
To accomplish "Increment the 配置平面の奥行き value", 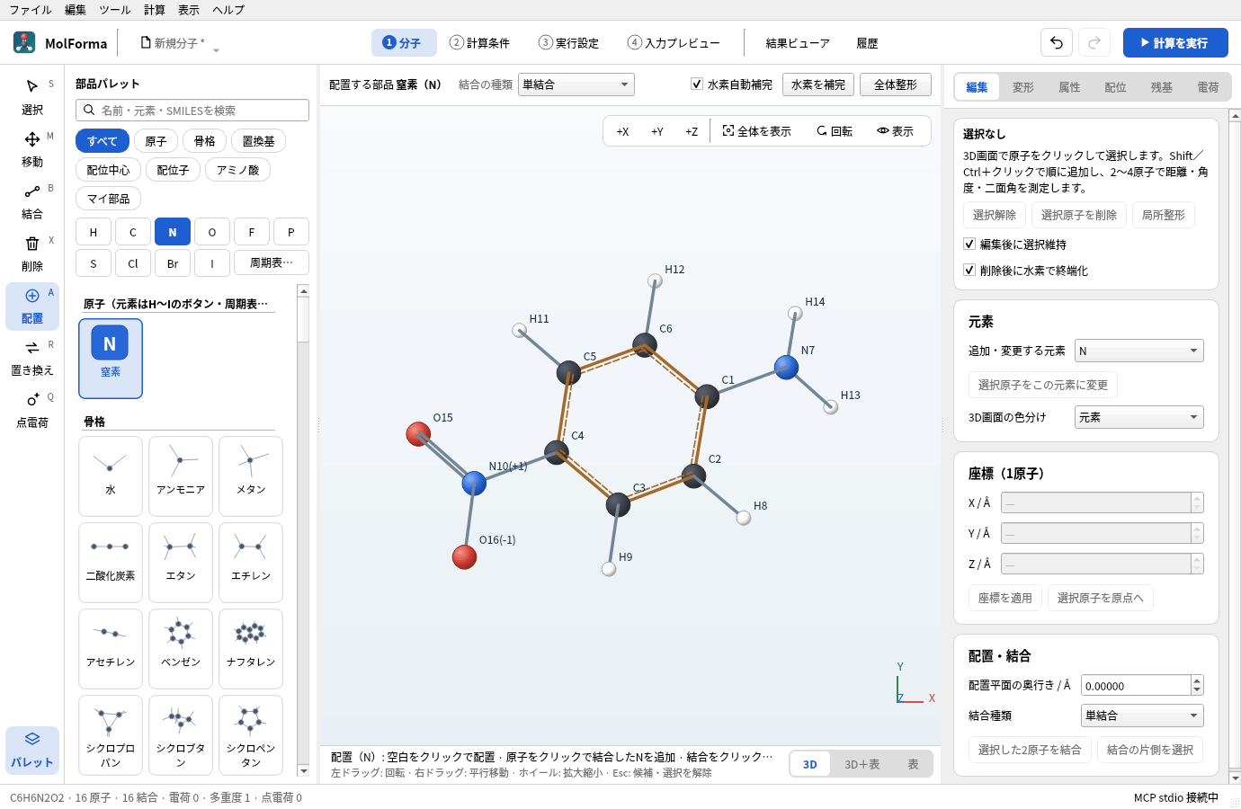I will point(1197,680).
